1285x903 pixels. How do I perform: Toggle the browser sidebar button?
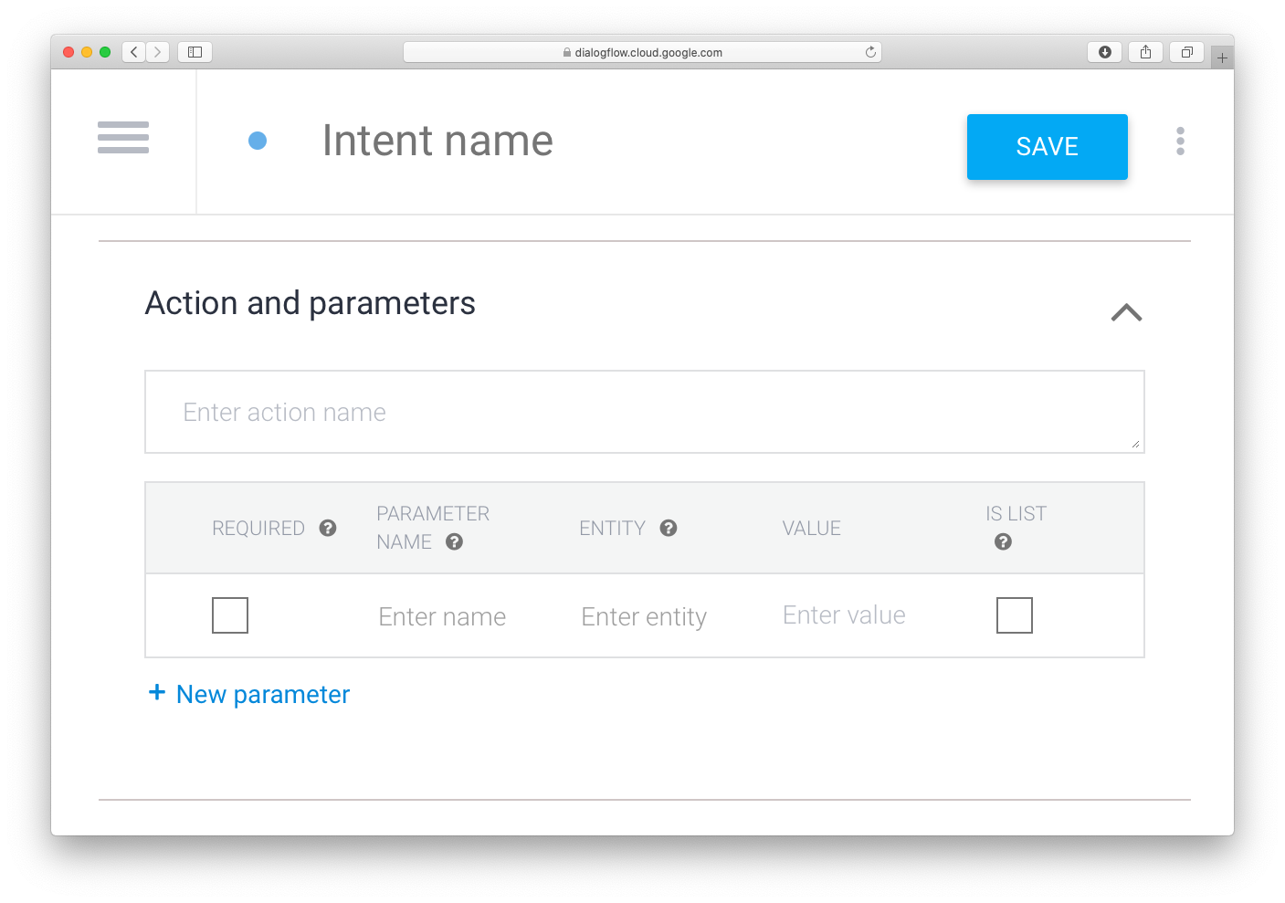(x=195, y=52)
